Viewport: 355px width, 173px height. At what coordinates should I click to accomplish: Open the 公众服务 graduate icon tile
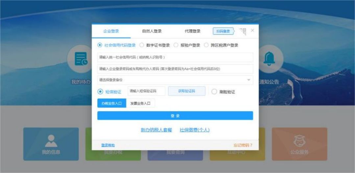coord(299,144)
